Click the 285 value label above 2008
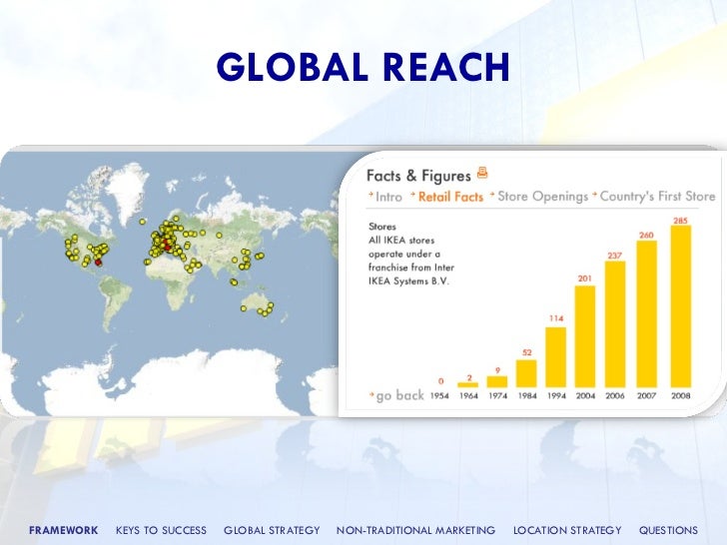 (x=680, y=221)
